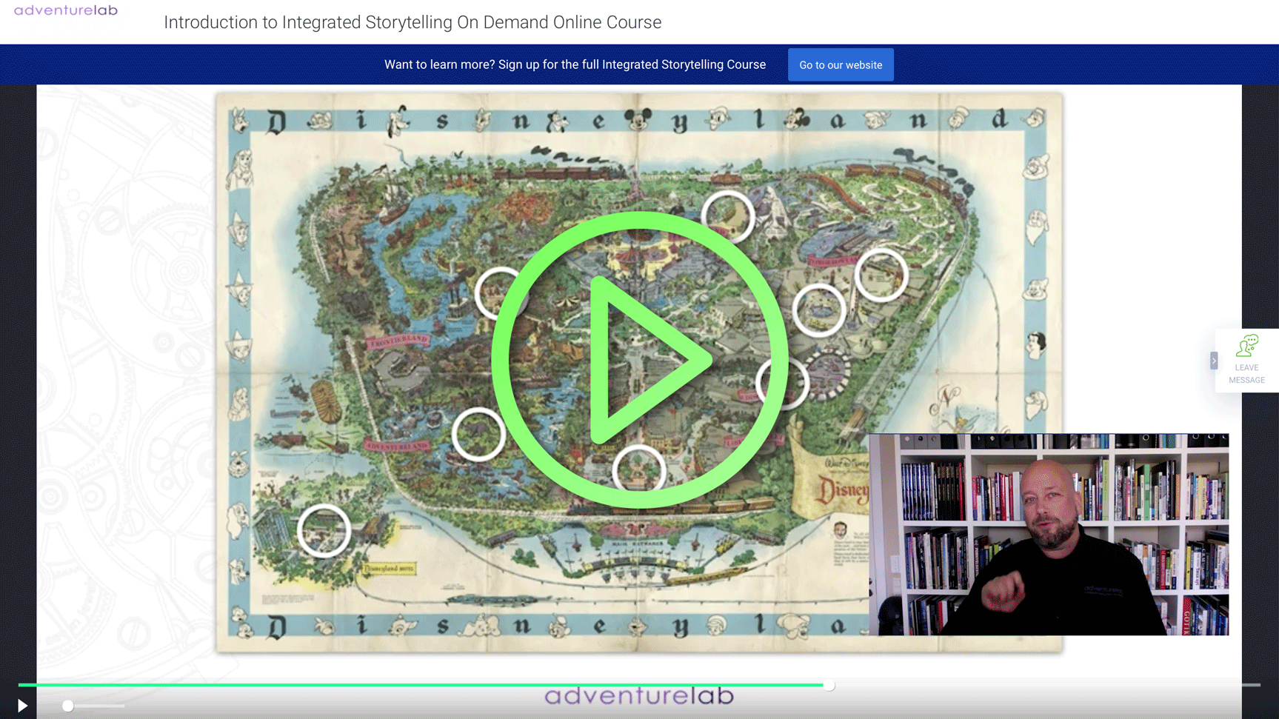This screenshot has width=1279, height=719.
Task: Click the video progress bar handle
Action: pos(829,685)
